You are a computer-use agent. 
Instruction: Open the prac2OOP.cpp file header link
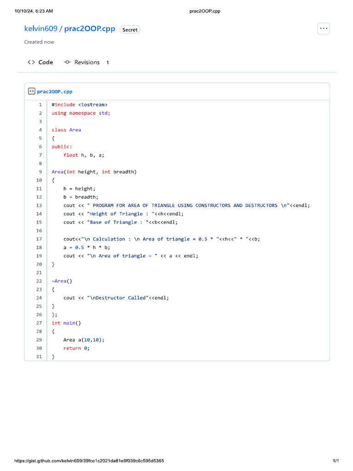point(55,92)
